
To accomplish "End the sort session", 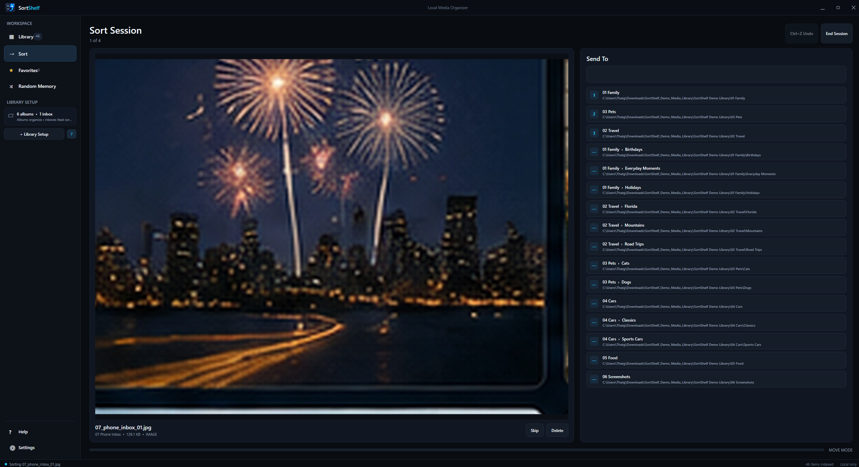I will pyautogui.click(x=836, y=34).
